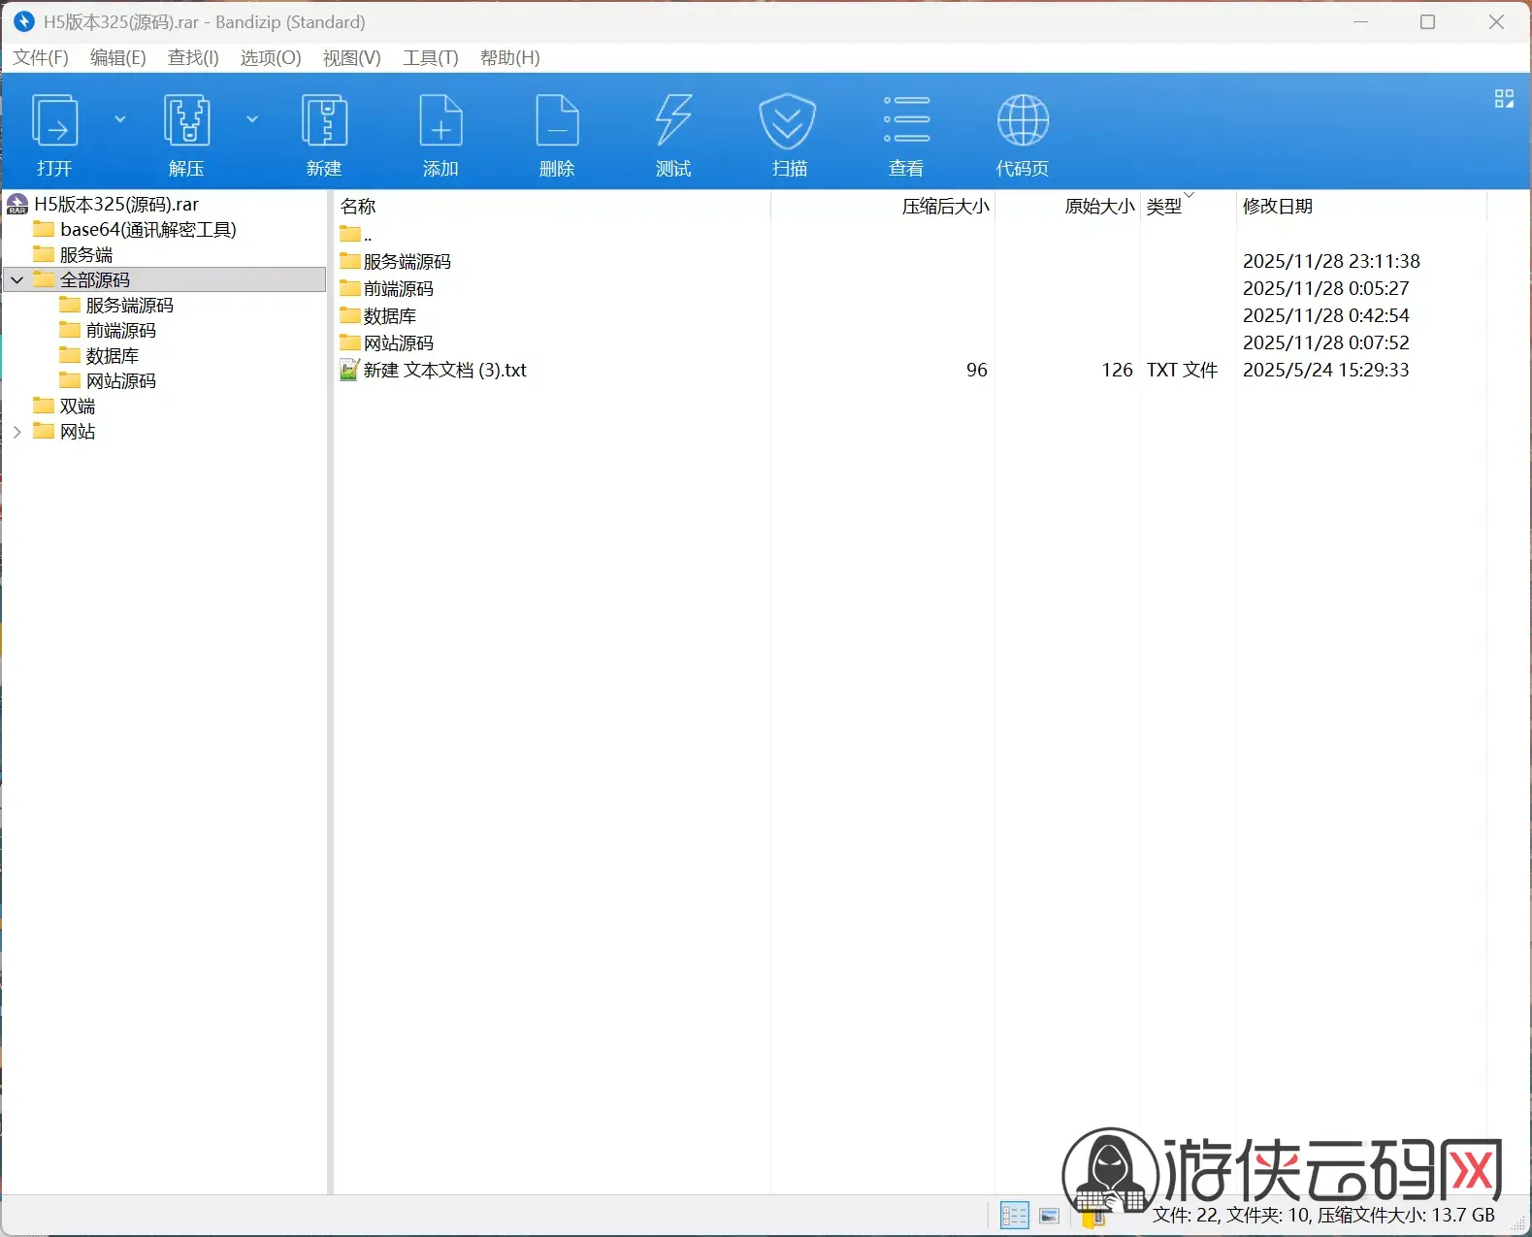Select the 新建 文本文档 (3).txt file
This screenshot has width=1532, height=1237.
click(445, 371)
